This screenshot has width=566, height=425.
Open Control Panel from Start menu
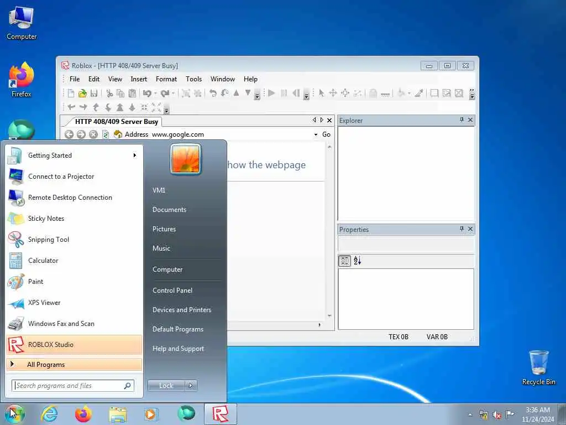(x=172, y=291)
